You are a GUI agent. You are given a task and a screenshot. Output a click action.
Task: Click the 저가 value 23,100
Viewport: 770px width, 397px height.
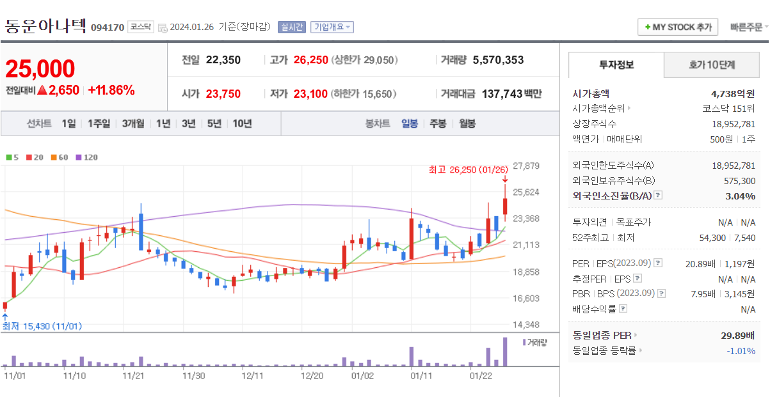pyautogui.click(x=310, y=94)
